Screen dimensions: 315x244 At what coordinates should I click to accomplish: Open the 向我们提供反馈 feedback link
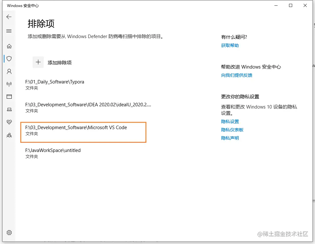point(237,75)
